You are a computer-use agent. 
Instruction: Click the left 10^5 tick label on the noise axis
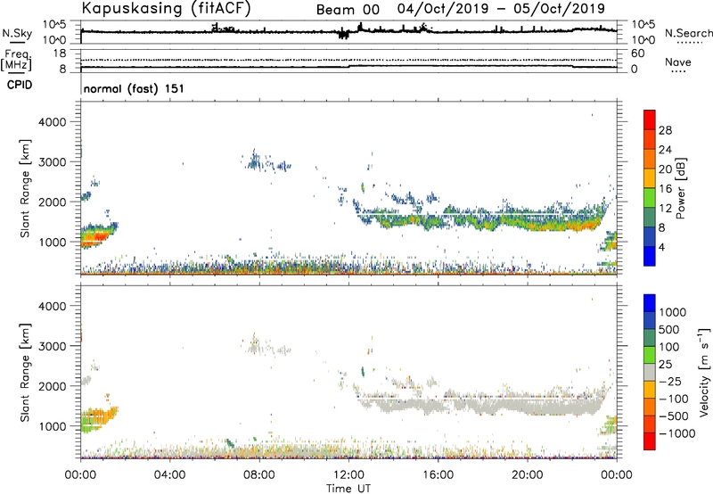click(55, 25)
